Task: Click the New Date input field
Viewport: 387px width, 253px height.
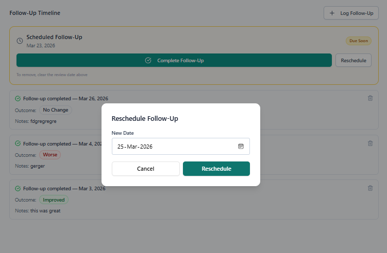Action: coord(175,147)
